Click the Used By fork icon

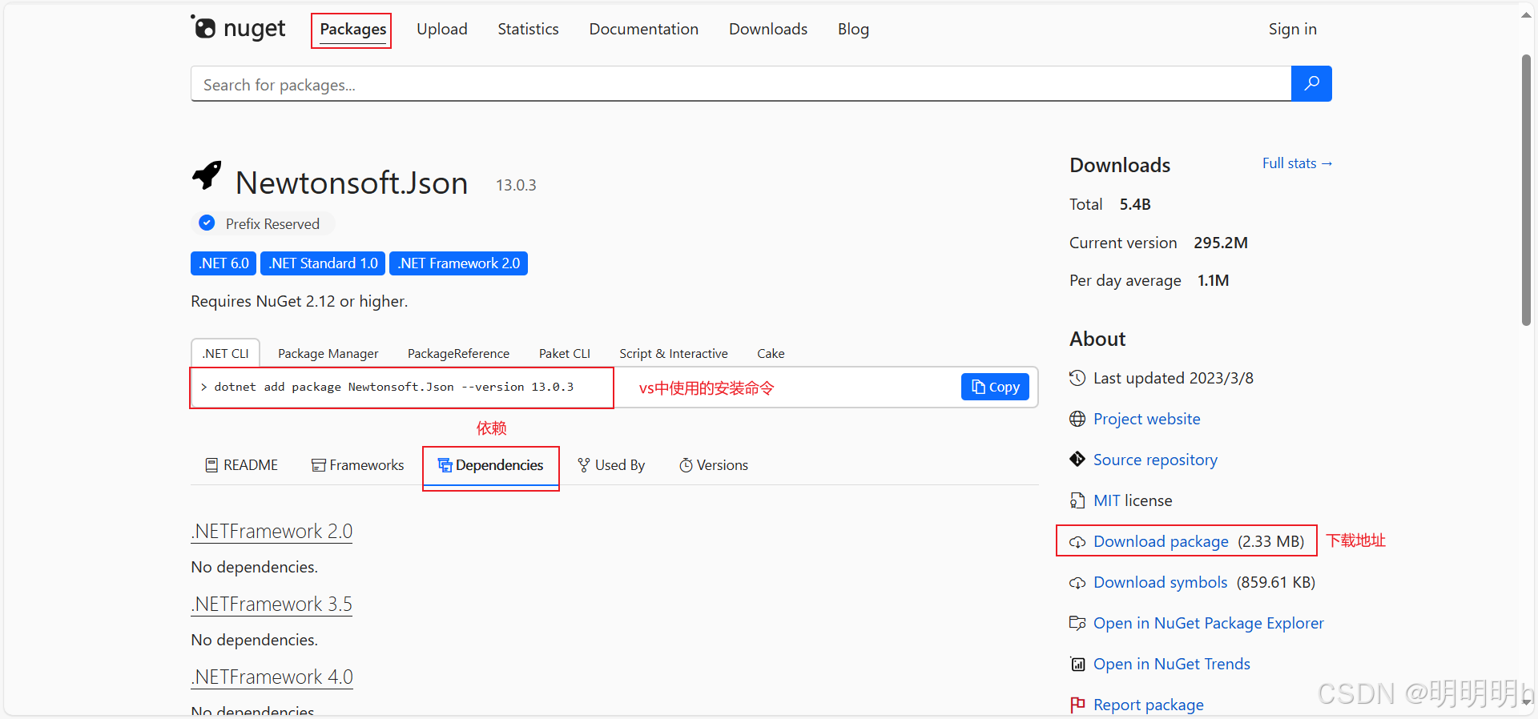pos(584,465)
